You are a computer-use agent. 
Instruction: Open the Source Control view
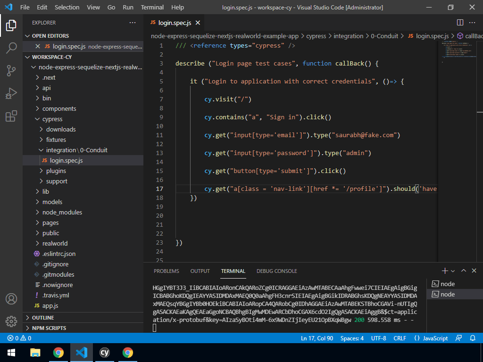pyautogui.click(x=11, y=70)
